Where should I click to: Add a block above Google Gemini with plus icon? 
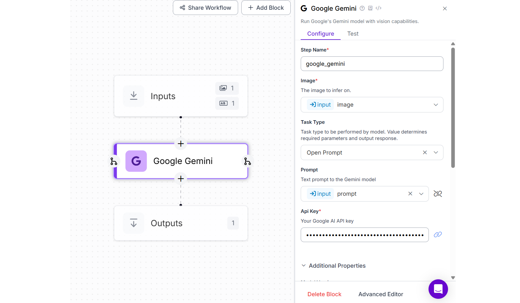click(181, 144)
